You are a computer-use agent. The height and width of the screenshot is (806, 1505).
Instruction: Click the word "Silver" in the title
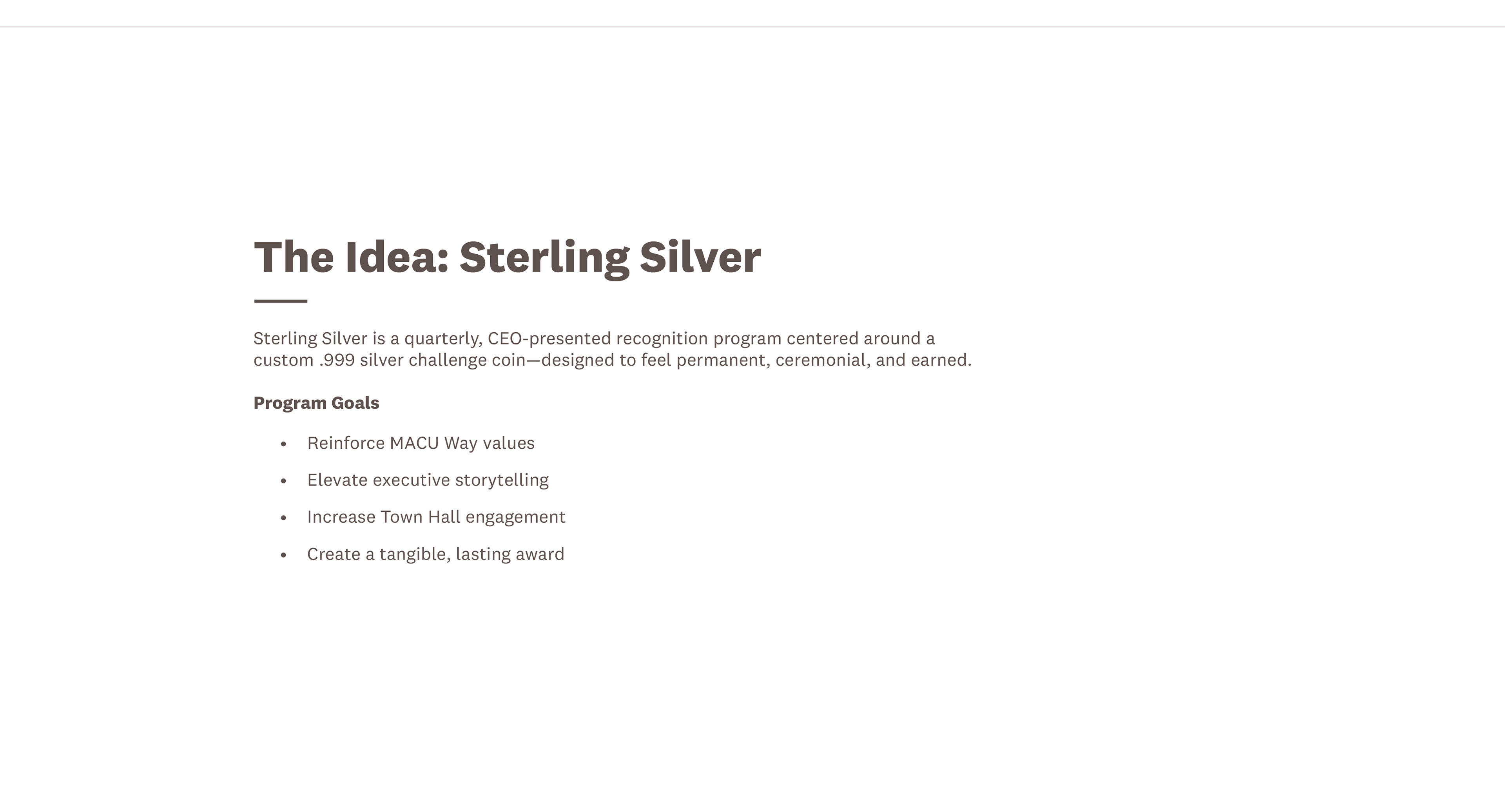coord(700,257)
